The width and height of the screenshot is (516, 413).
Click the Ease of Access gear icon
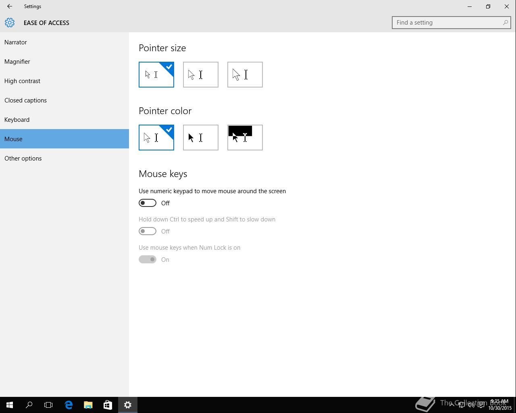(10, 23)
